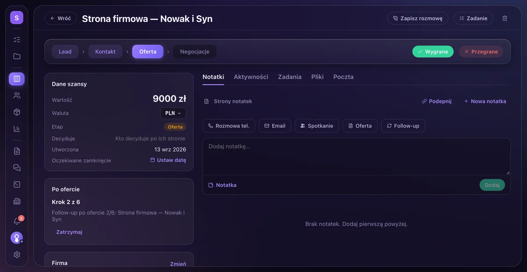
Task: Open the products box icon in sidebar
Action: pos(17,112)
